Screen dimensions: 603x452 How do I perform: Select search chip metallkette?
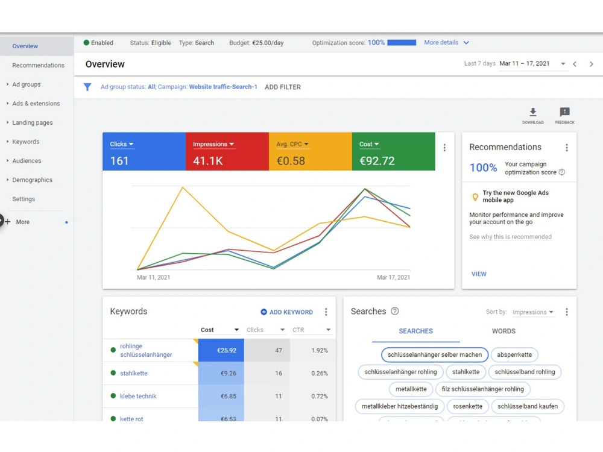411,389
